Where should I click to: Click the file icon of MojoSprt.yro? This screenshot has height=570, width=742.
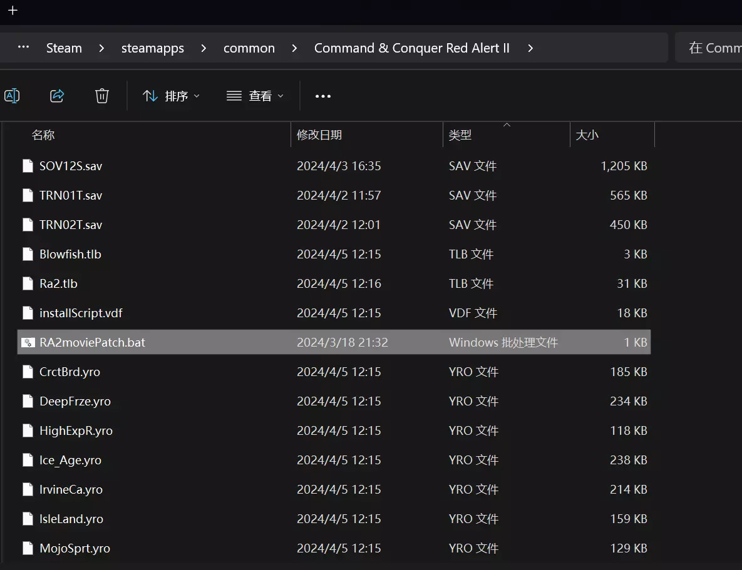coord(28,547)
